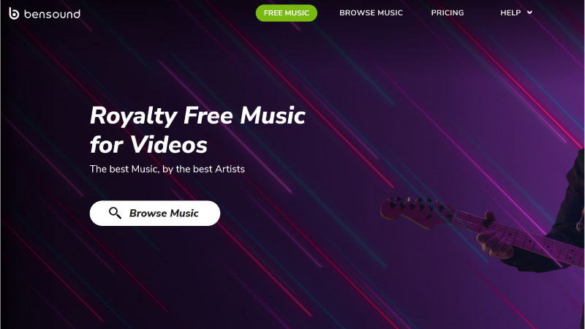Click the "The best Music, by the best Artists" tagline

coord(167,169)
